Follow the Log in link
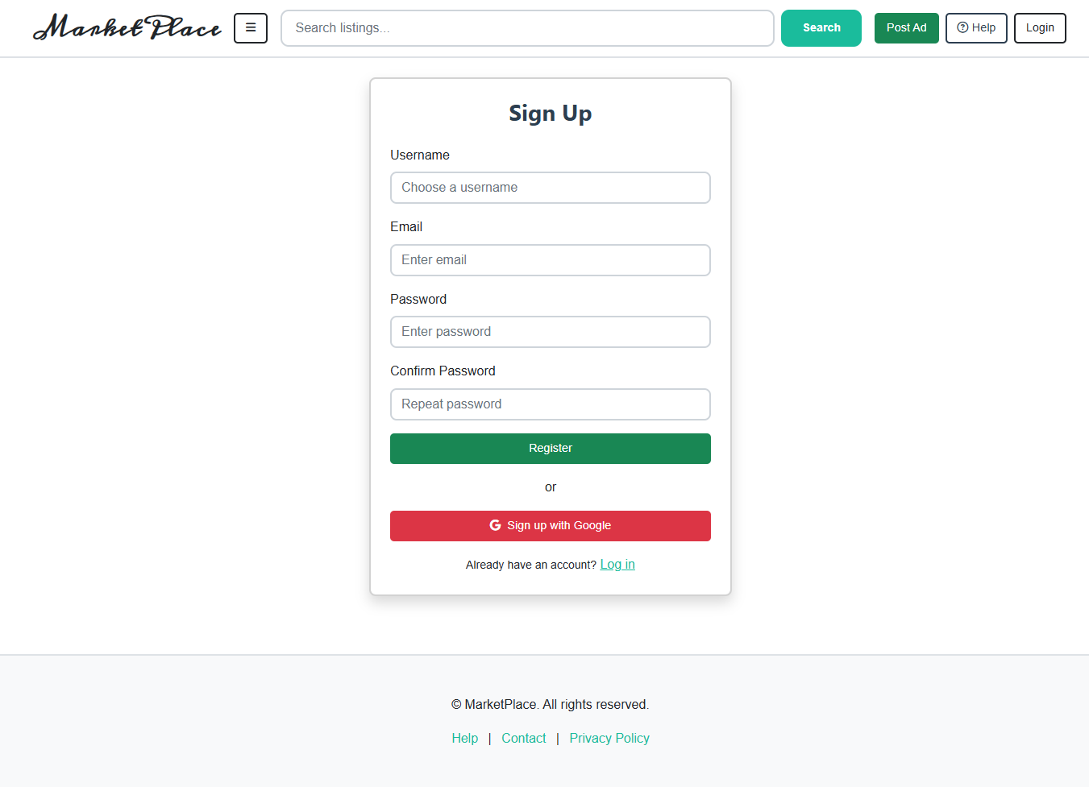Image resolution: width=1089 pixels, height=787 pixels. click(x=617, y=565)
